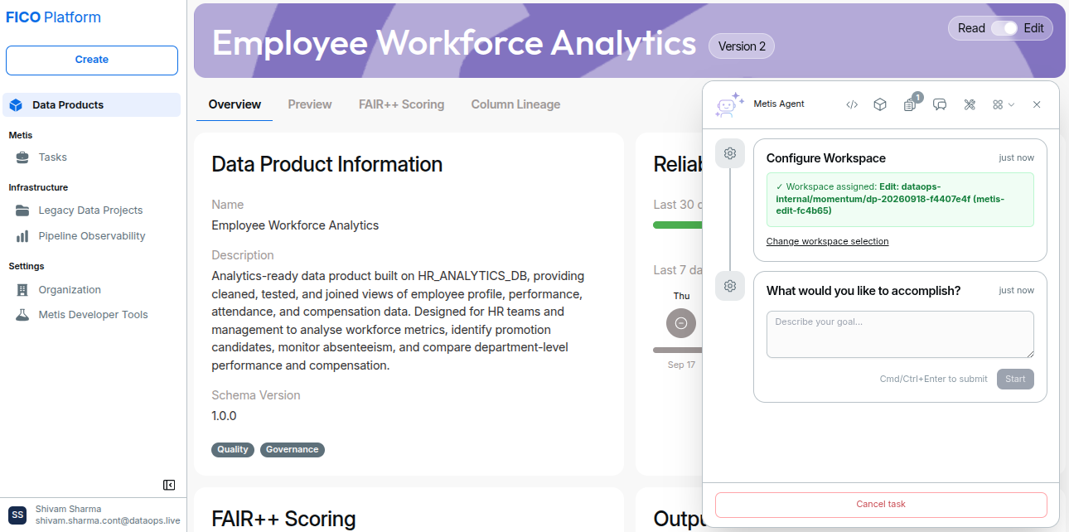Close the Metis Agent panel
The image size is (1069, 532).
1037,104
